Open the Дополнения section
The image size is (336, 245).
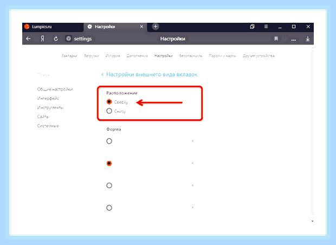point(137,56)
